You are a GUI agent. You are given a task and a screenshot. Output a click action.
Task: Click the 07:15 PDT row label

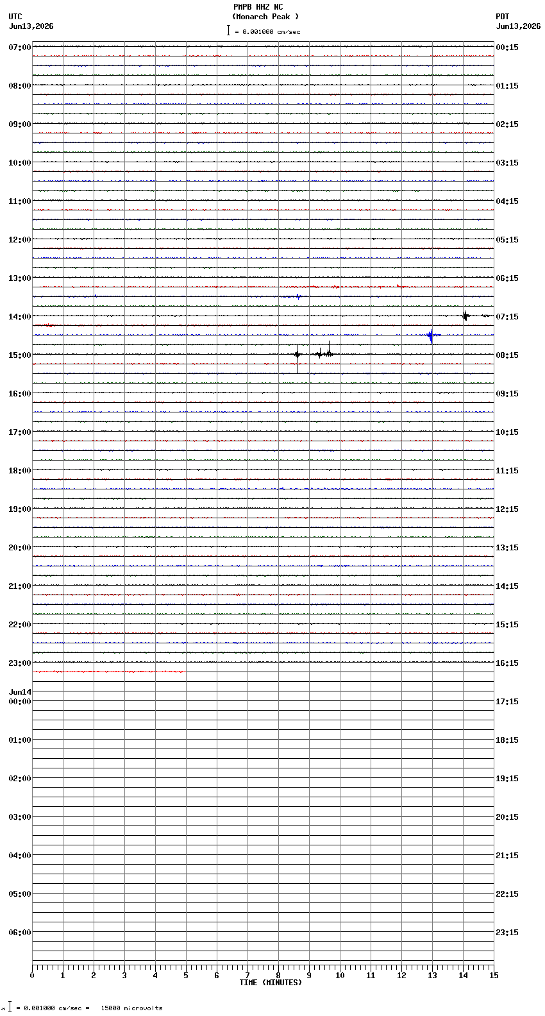click(x=507, y=317)
